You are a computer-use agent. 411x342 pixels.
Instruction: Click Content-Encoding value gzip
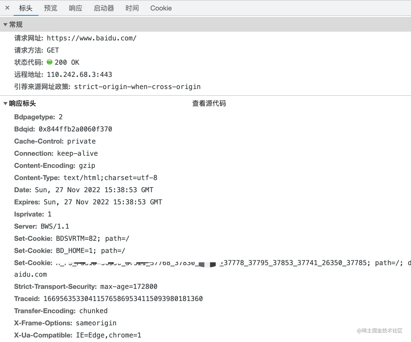pyautogui.click(x=87, y=166)
